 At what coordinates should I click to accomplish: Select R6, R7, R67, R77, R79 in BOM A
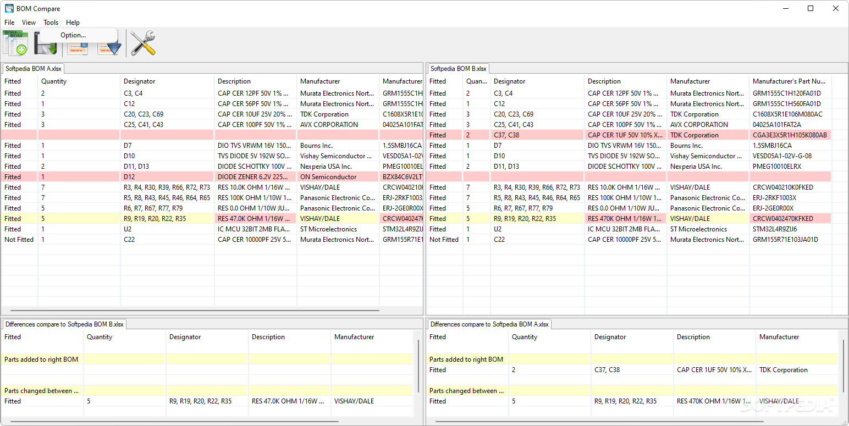(167, 208)
